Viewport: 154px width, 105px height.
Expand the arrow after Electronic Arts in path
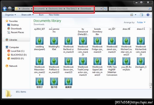[64, 9]
